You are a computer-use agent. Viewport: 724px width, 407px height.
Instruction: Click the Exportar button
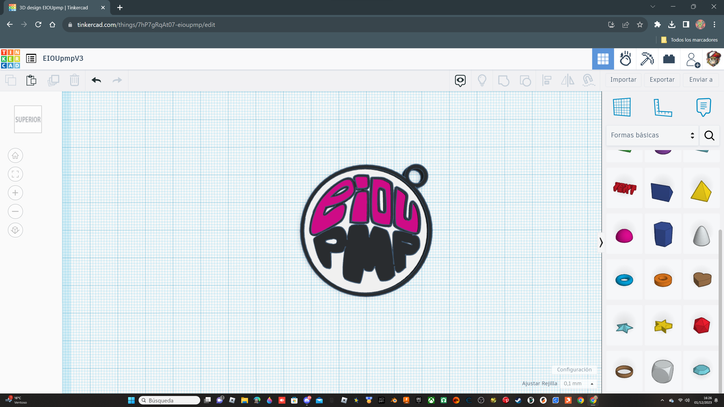[662, 80]
